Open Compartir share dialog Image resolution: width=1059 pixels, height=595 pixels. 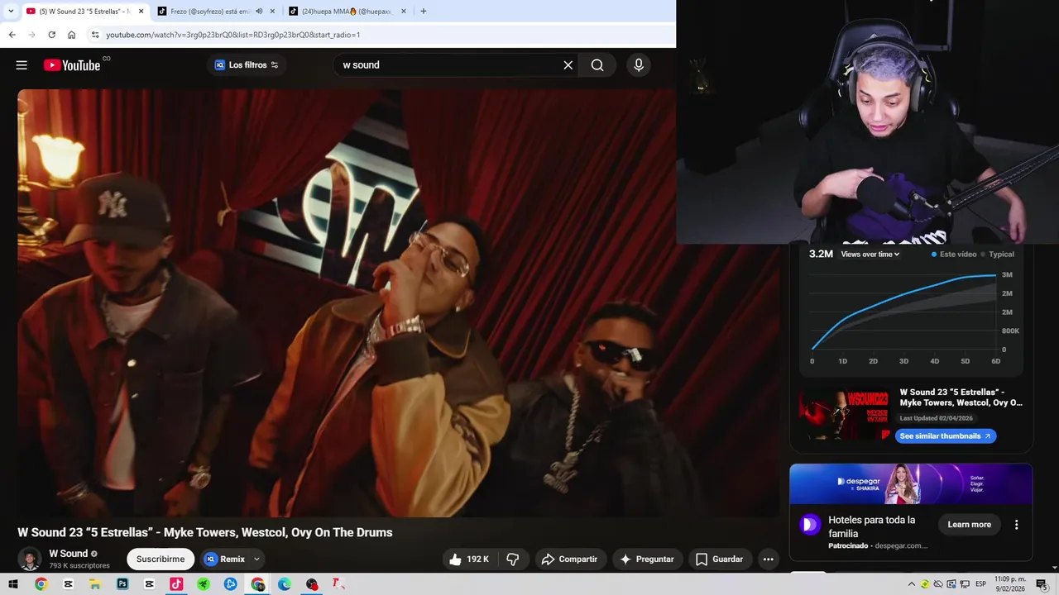coord(570,559)
